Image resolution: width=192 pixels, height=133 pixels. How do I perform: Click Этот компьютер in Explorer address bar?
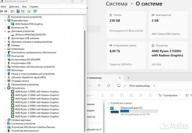[x=139, y=86]
